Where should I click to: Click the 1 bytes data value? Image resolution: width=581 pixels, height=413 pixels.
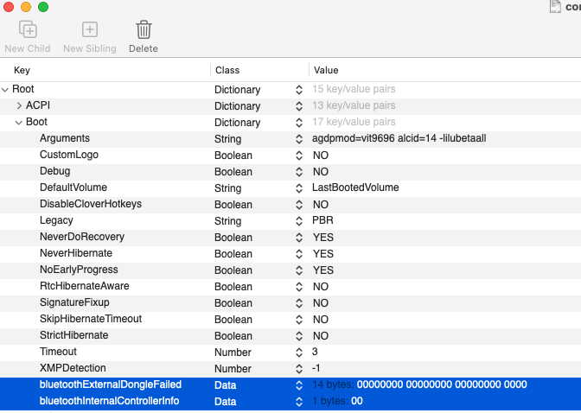point(337,401)
